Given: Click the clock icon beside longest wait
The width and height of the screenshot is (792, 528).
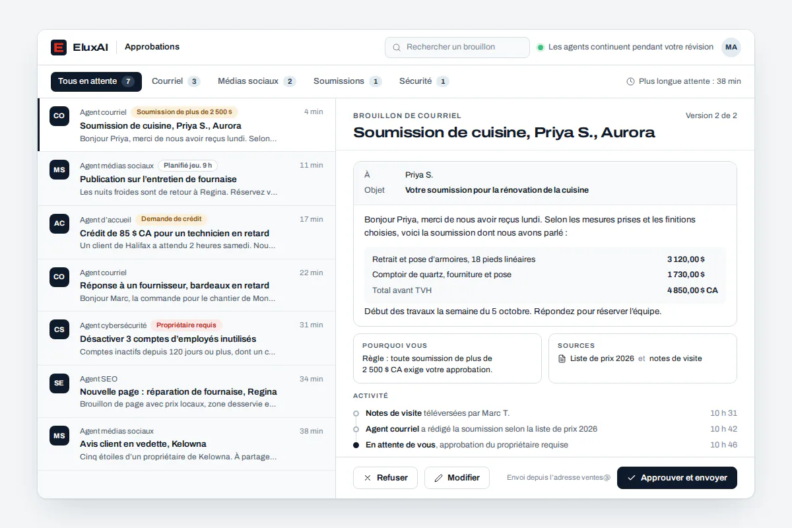Looking at the screenshot, I should (630, 82).
